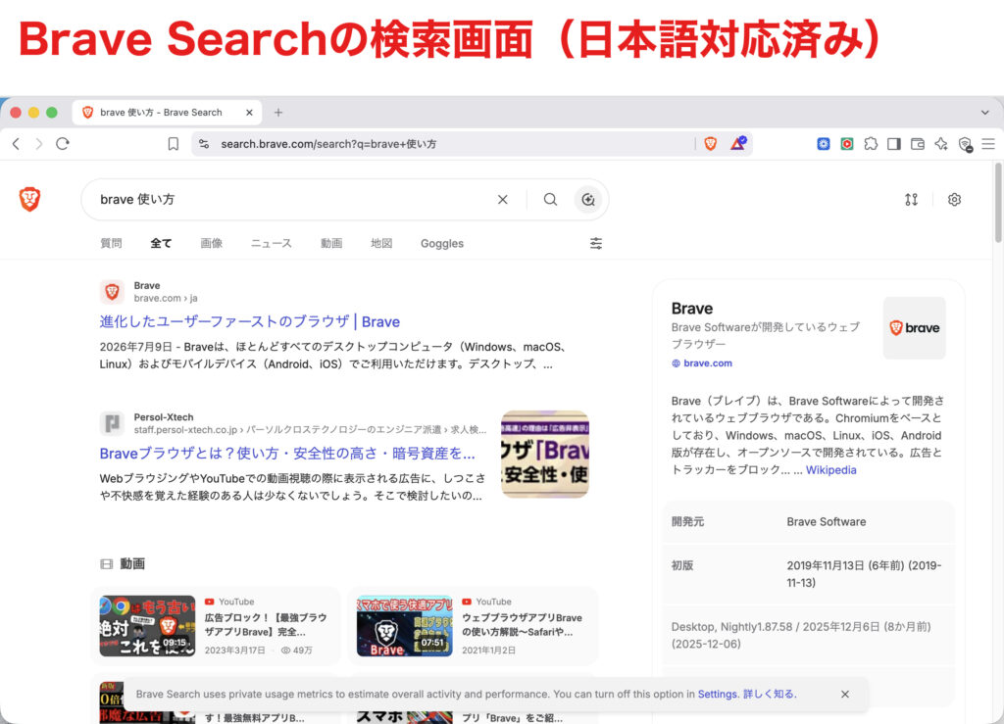Switch to the 質問 tab
The width and height of the screenshot is (1004, 724).
coord(111,243)
